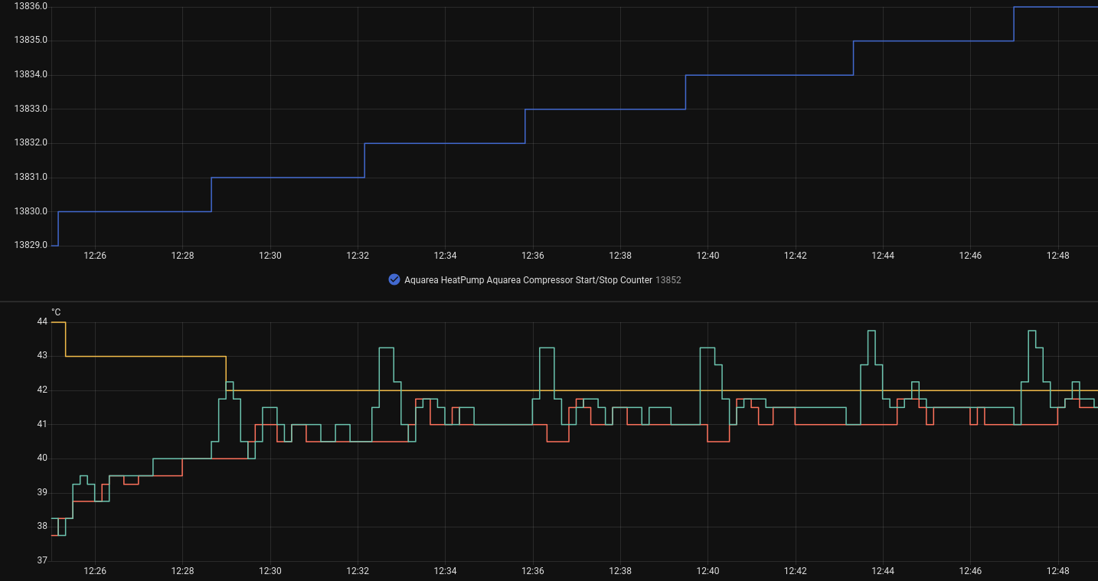This screenshot has height=581, width=1098.
Task: Click the 13835.0 y-axis label
Action: [31, 41]
